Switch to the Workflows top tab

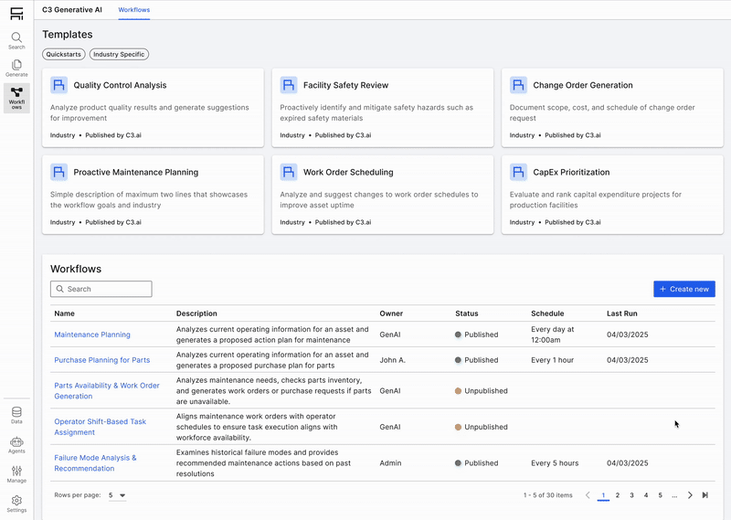tap(134, 9)
